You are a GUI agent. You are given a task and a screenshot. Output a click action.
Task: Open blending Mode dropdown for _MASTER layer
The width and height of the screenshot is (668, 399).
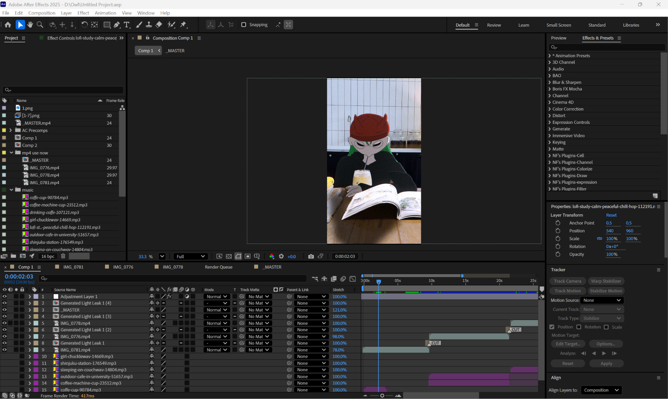(x=217, y=310)
